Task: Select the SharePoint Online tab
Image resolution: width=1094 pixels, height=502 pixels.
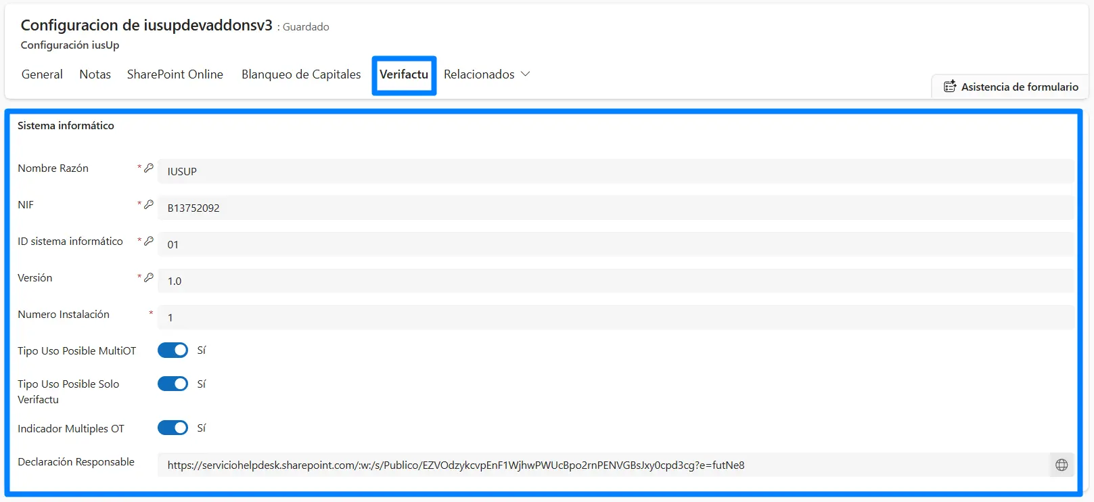Action: coord(175,74)
